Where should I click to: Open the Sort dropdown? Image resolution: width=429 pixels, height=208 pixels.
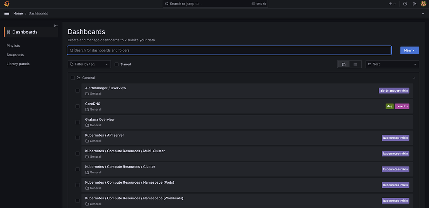392,64
